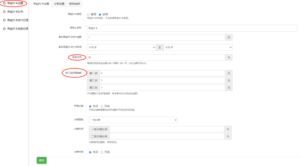The image size is (301, 166).
Task: Open the 8:00 点 end time dropdown
Action: tap(198, 47)
